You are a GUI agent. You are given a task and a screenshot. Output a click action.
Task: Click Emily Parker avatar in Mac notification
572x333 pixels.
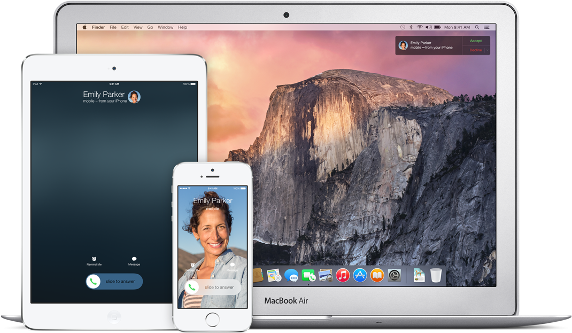403,45
